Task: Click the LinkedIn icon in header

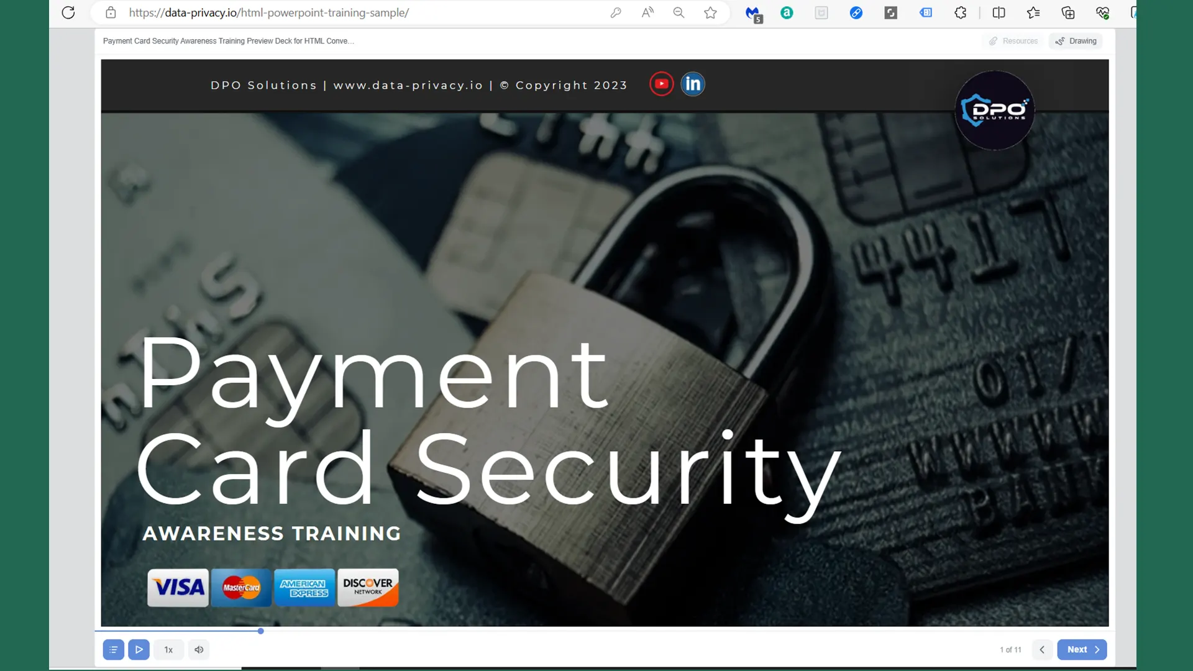Action: pyautogui.click(x=692, y=84)
